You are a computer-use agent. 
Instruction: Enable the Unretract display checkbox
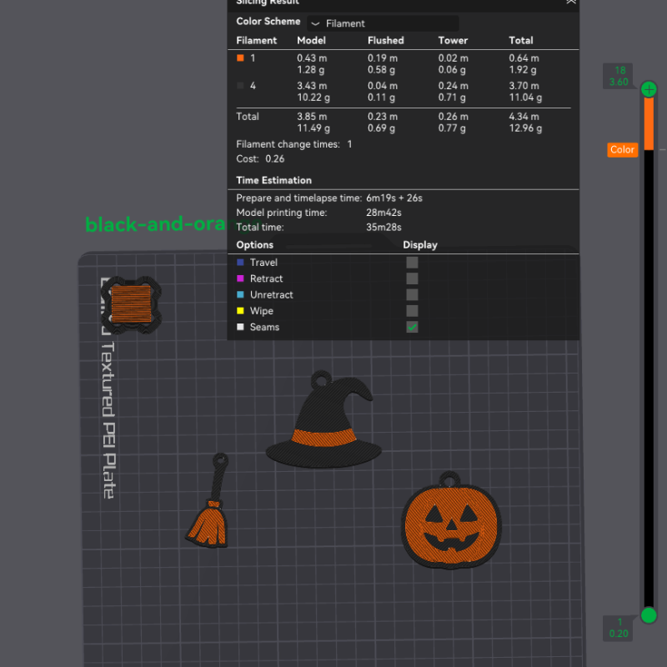(x=412, y=295)
